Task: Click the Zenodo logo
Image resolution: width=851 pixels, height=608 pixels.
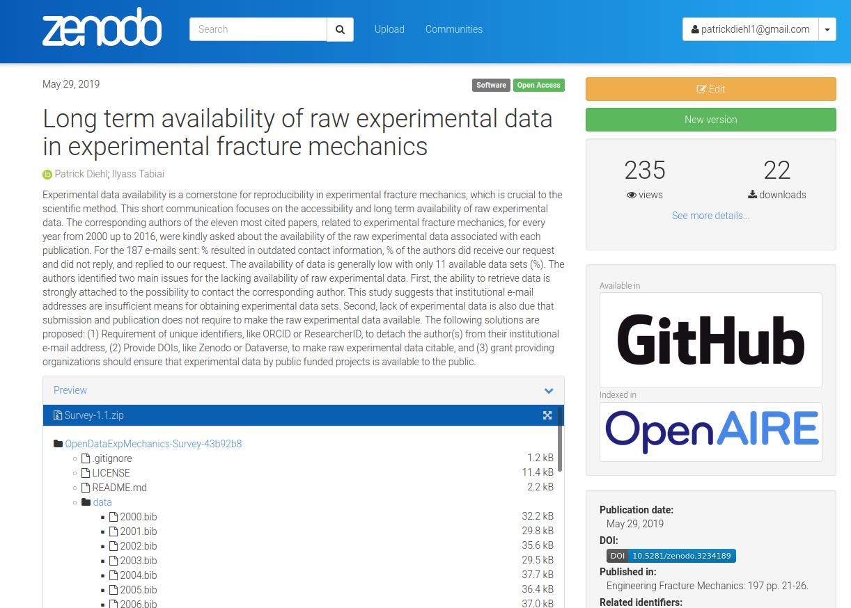Action: (x=102, y=28)
